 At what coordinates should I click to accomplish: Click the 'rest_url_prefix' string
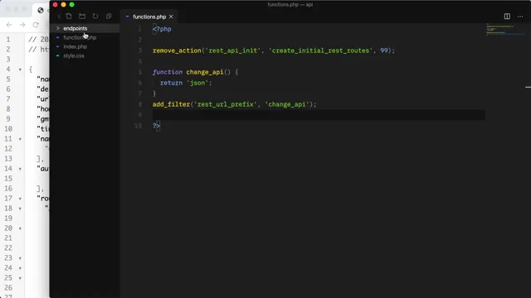[x=225, y=104]
